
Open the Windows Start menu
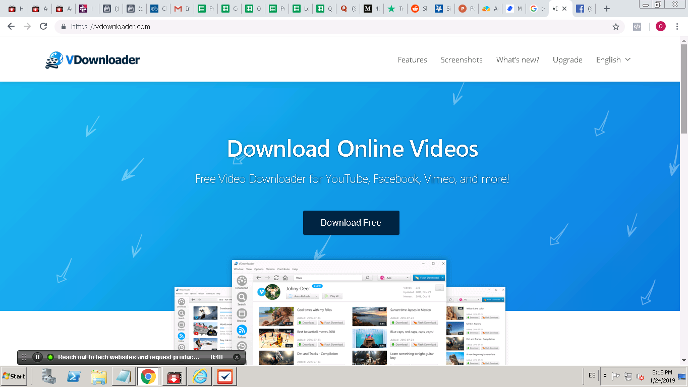(x=14, y=376)
